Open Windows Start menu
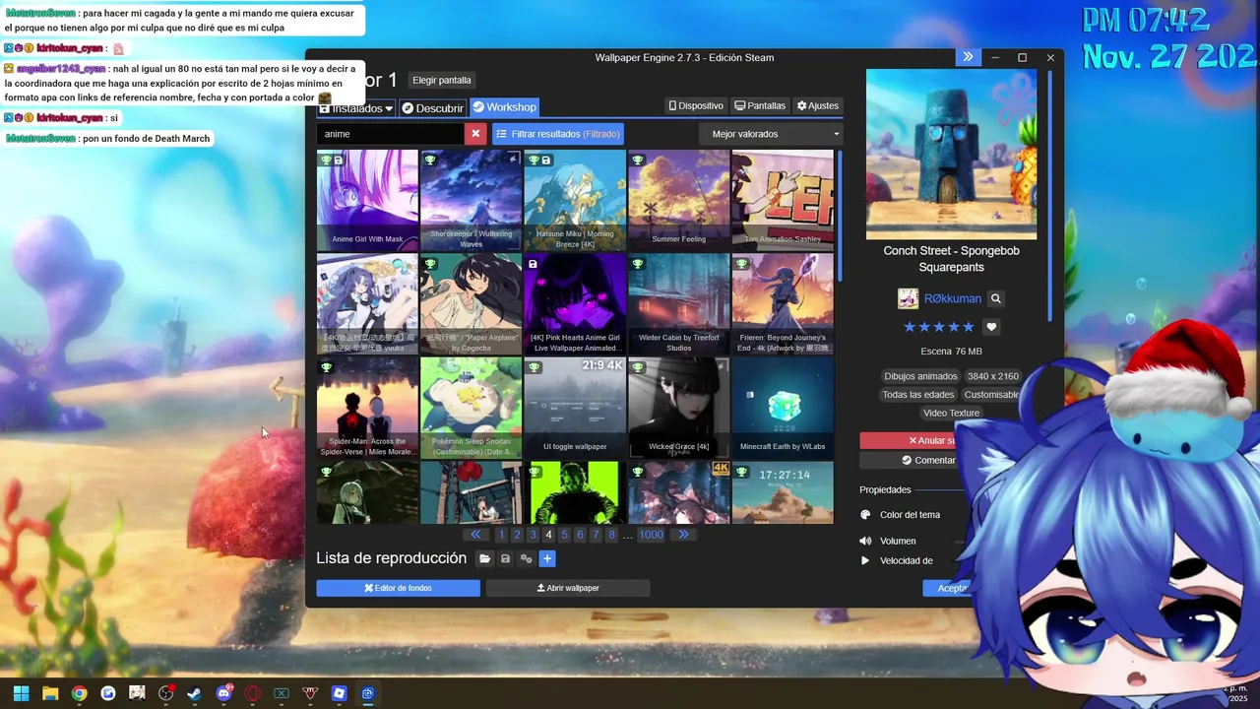The image size is (1260, 709). point(21,693)
